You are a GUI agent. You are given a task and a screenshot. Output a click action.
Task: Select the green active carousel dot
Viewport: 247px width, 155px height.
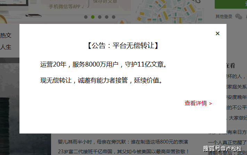coord(93,17)
